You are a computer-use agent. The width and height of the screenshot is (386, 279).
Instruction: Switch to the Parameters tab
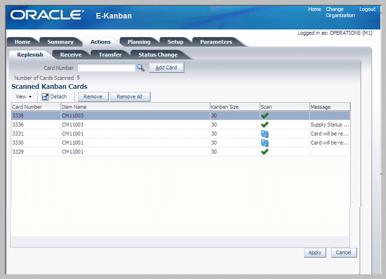tap(216, 42)
